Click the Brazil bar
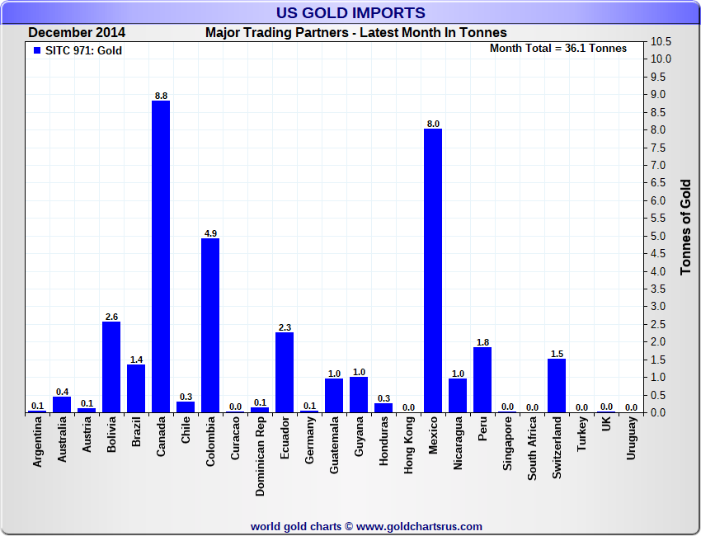Image resolution: width=701 pixels, height=536 pixels. click(136, 388)
